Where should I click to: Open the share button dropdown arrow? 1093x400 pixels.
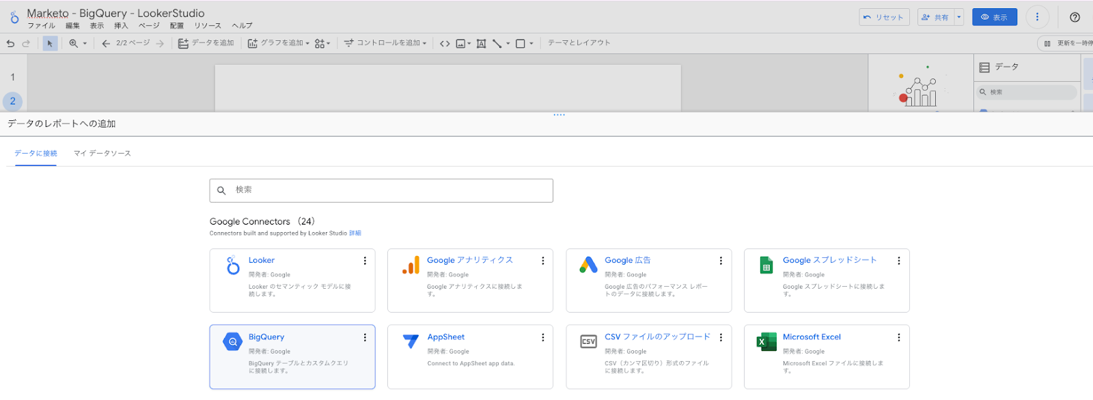[959, 17]
